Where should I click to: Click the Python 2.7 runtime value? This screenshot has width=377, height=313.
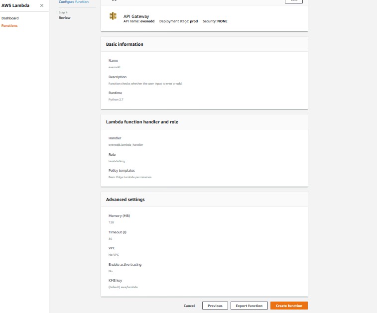coord(116,100)
